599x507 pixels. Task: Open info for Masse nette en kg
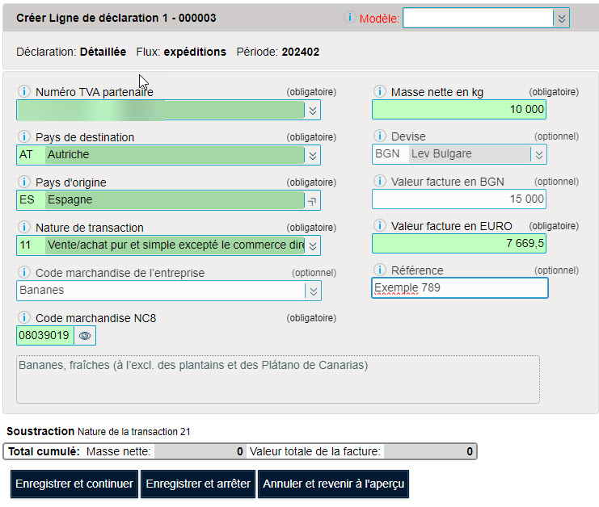380,91
